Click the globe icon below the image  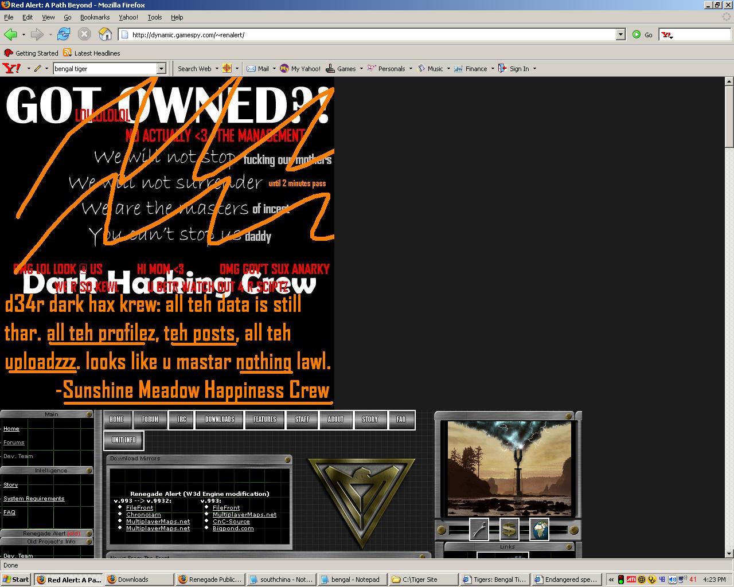[539, 529]
